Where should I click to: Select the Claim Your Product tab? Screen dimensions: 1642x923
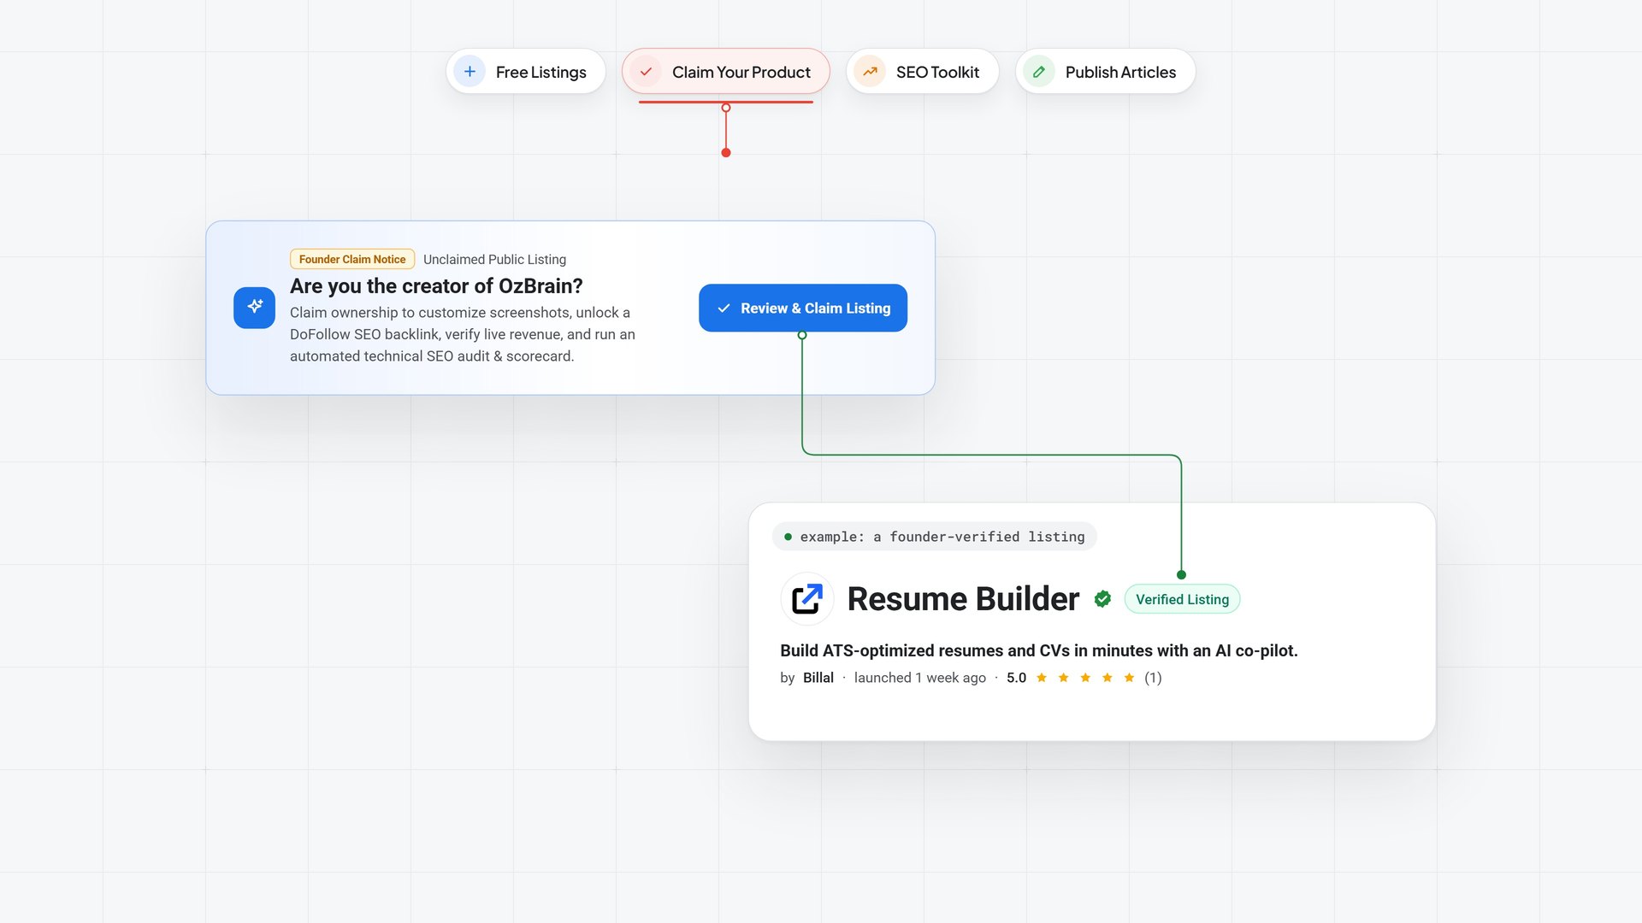(x=726, y=72)
